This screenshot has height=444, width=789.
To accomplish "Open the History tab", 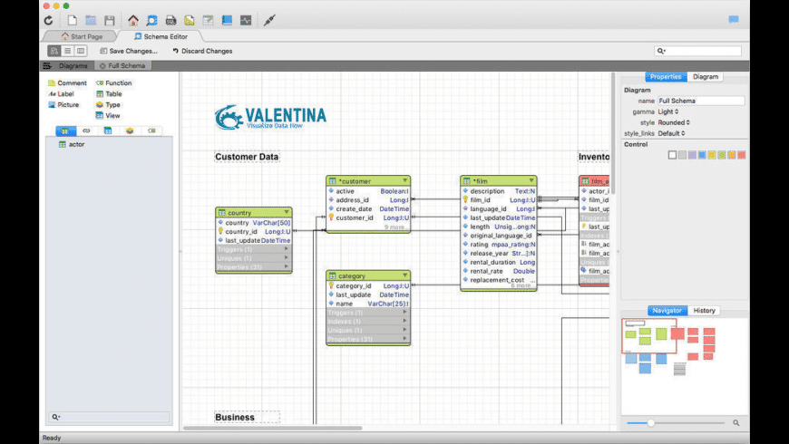I will 704,311.
